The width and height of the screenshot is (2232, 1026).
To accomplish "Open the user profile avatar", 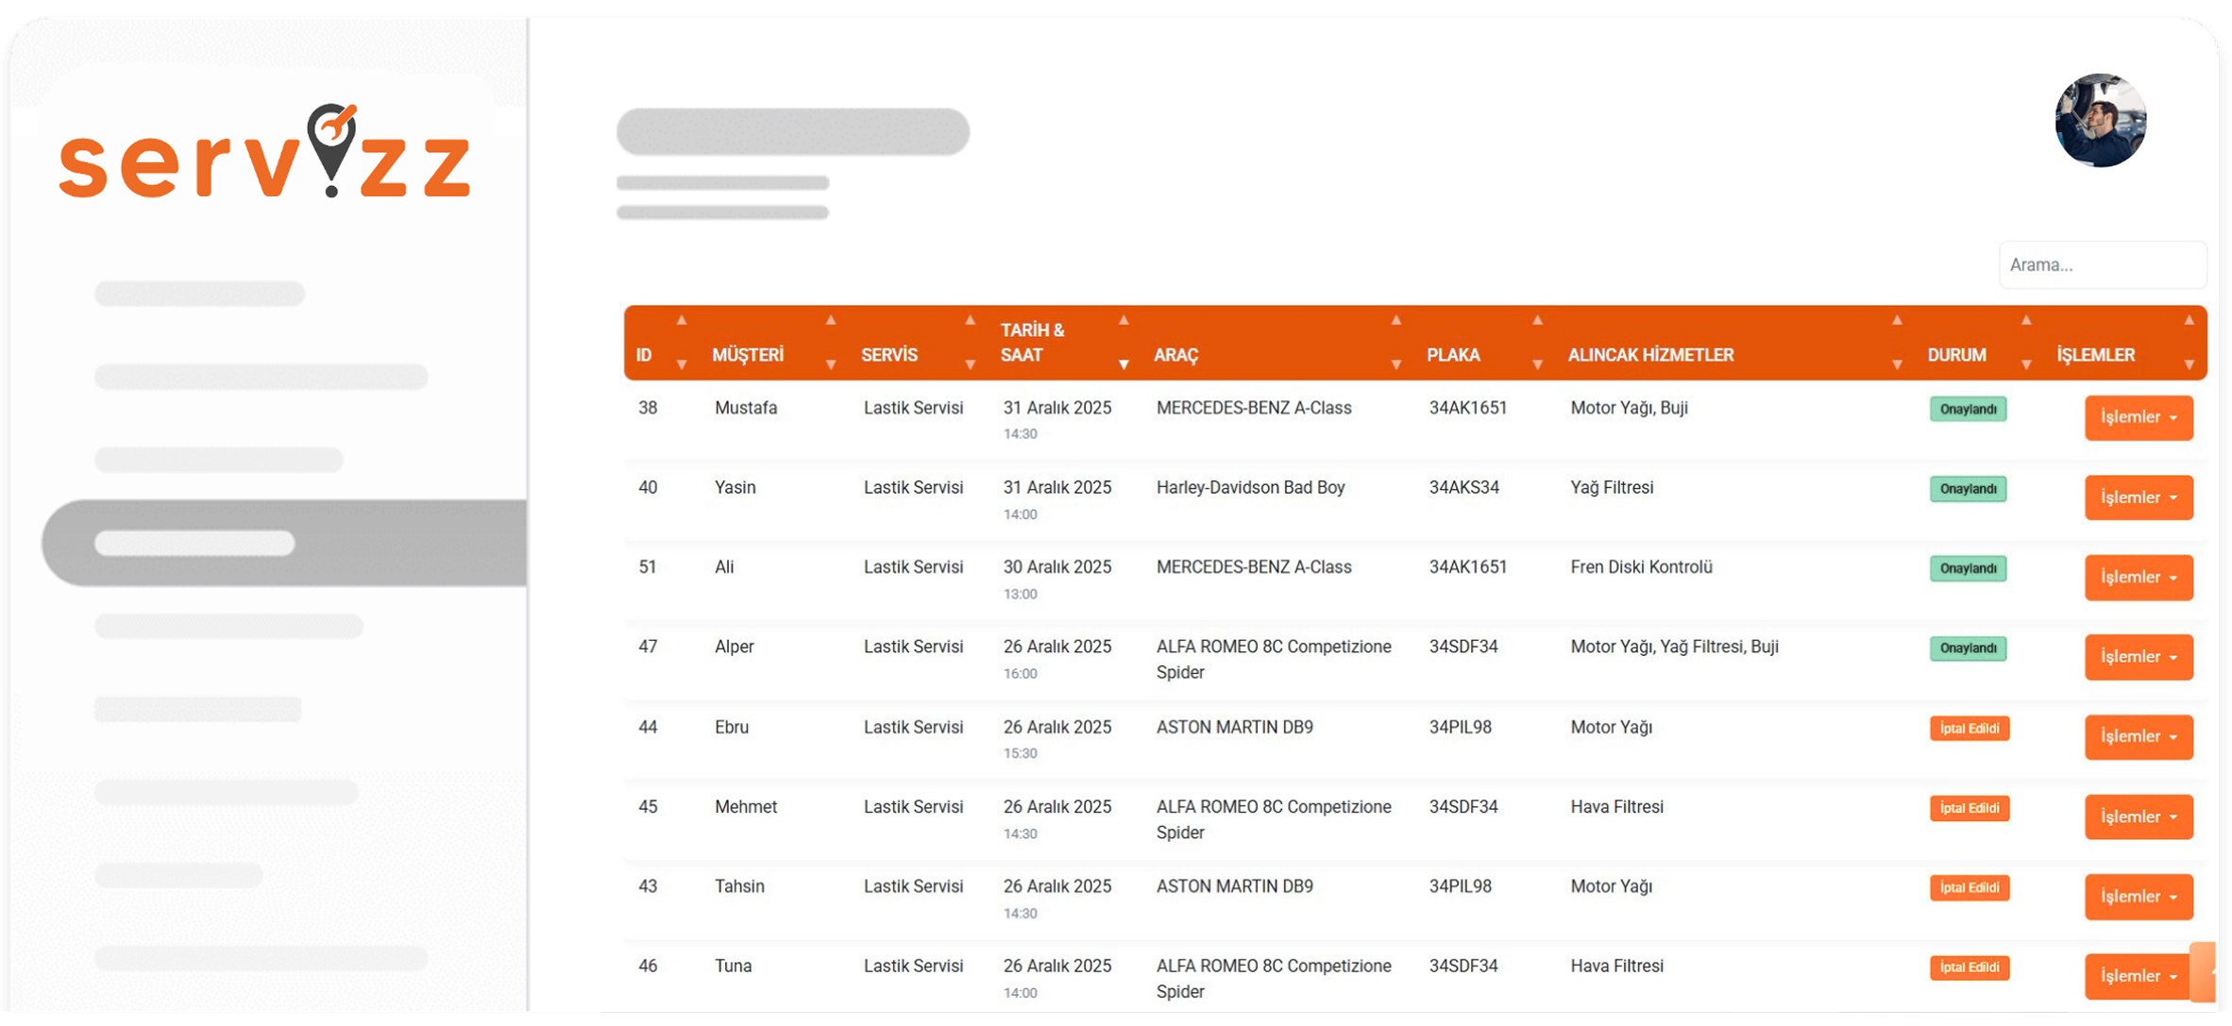I will coord(2100,121).
